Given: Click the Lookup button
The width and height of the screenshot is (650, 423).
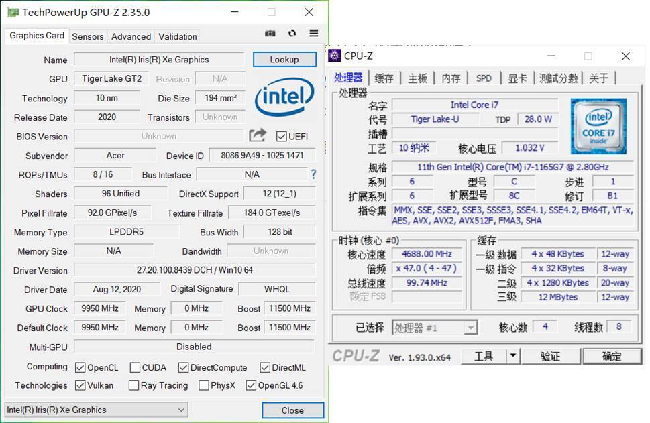Looking at the screenshot, I should [284, 60].
